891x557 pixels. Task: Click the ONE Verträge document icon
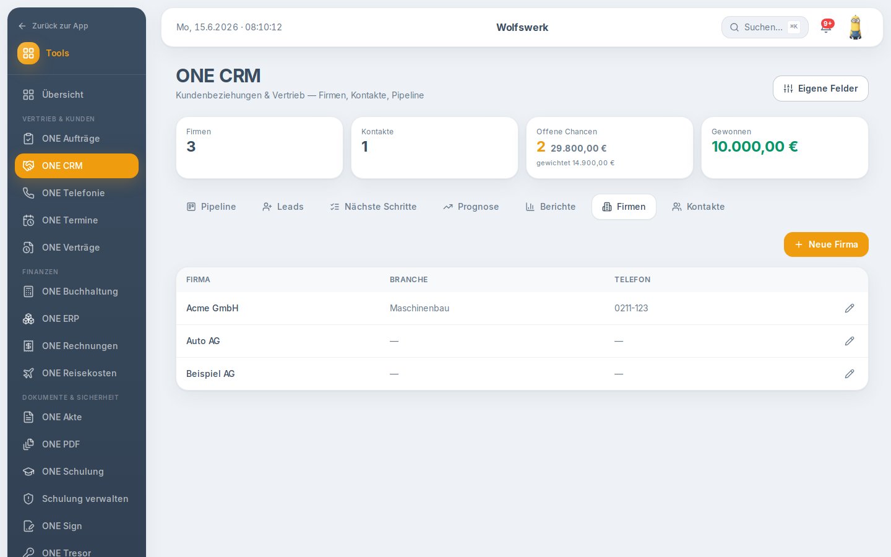point(28,248)
